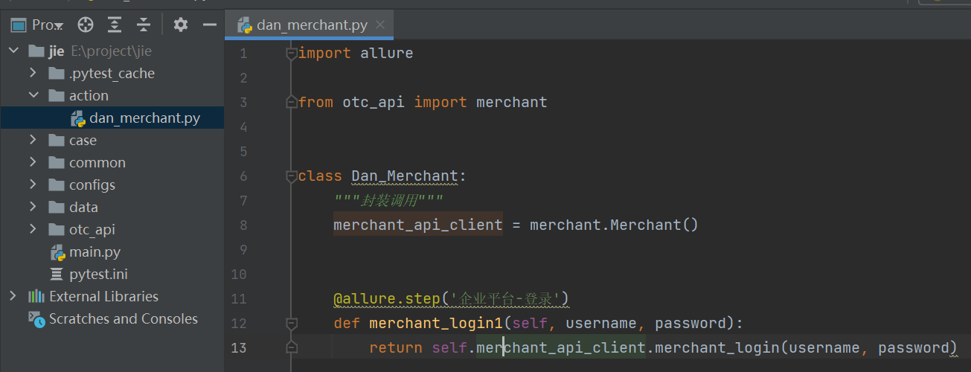Click the case folder icon
971x372 pixels.
click(57, 140)
